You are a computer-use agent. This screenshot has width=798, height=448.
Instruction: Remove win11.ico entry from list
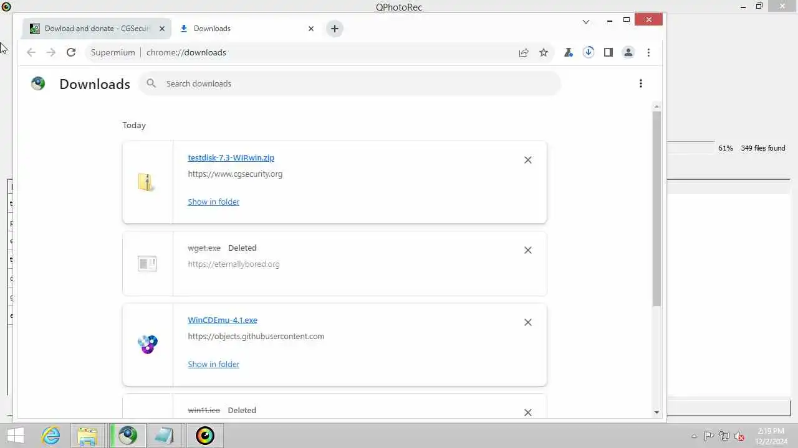[x=528, y=413]
